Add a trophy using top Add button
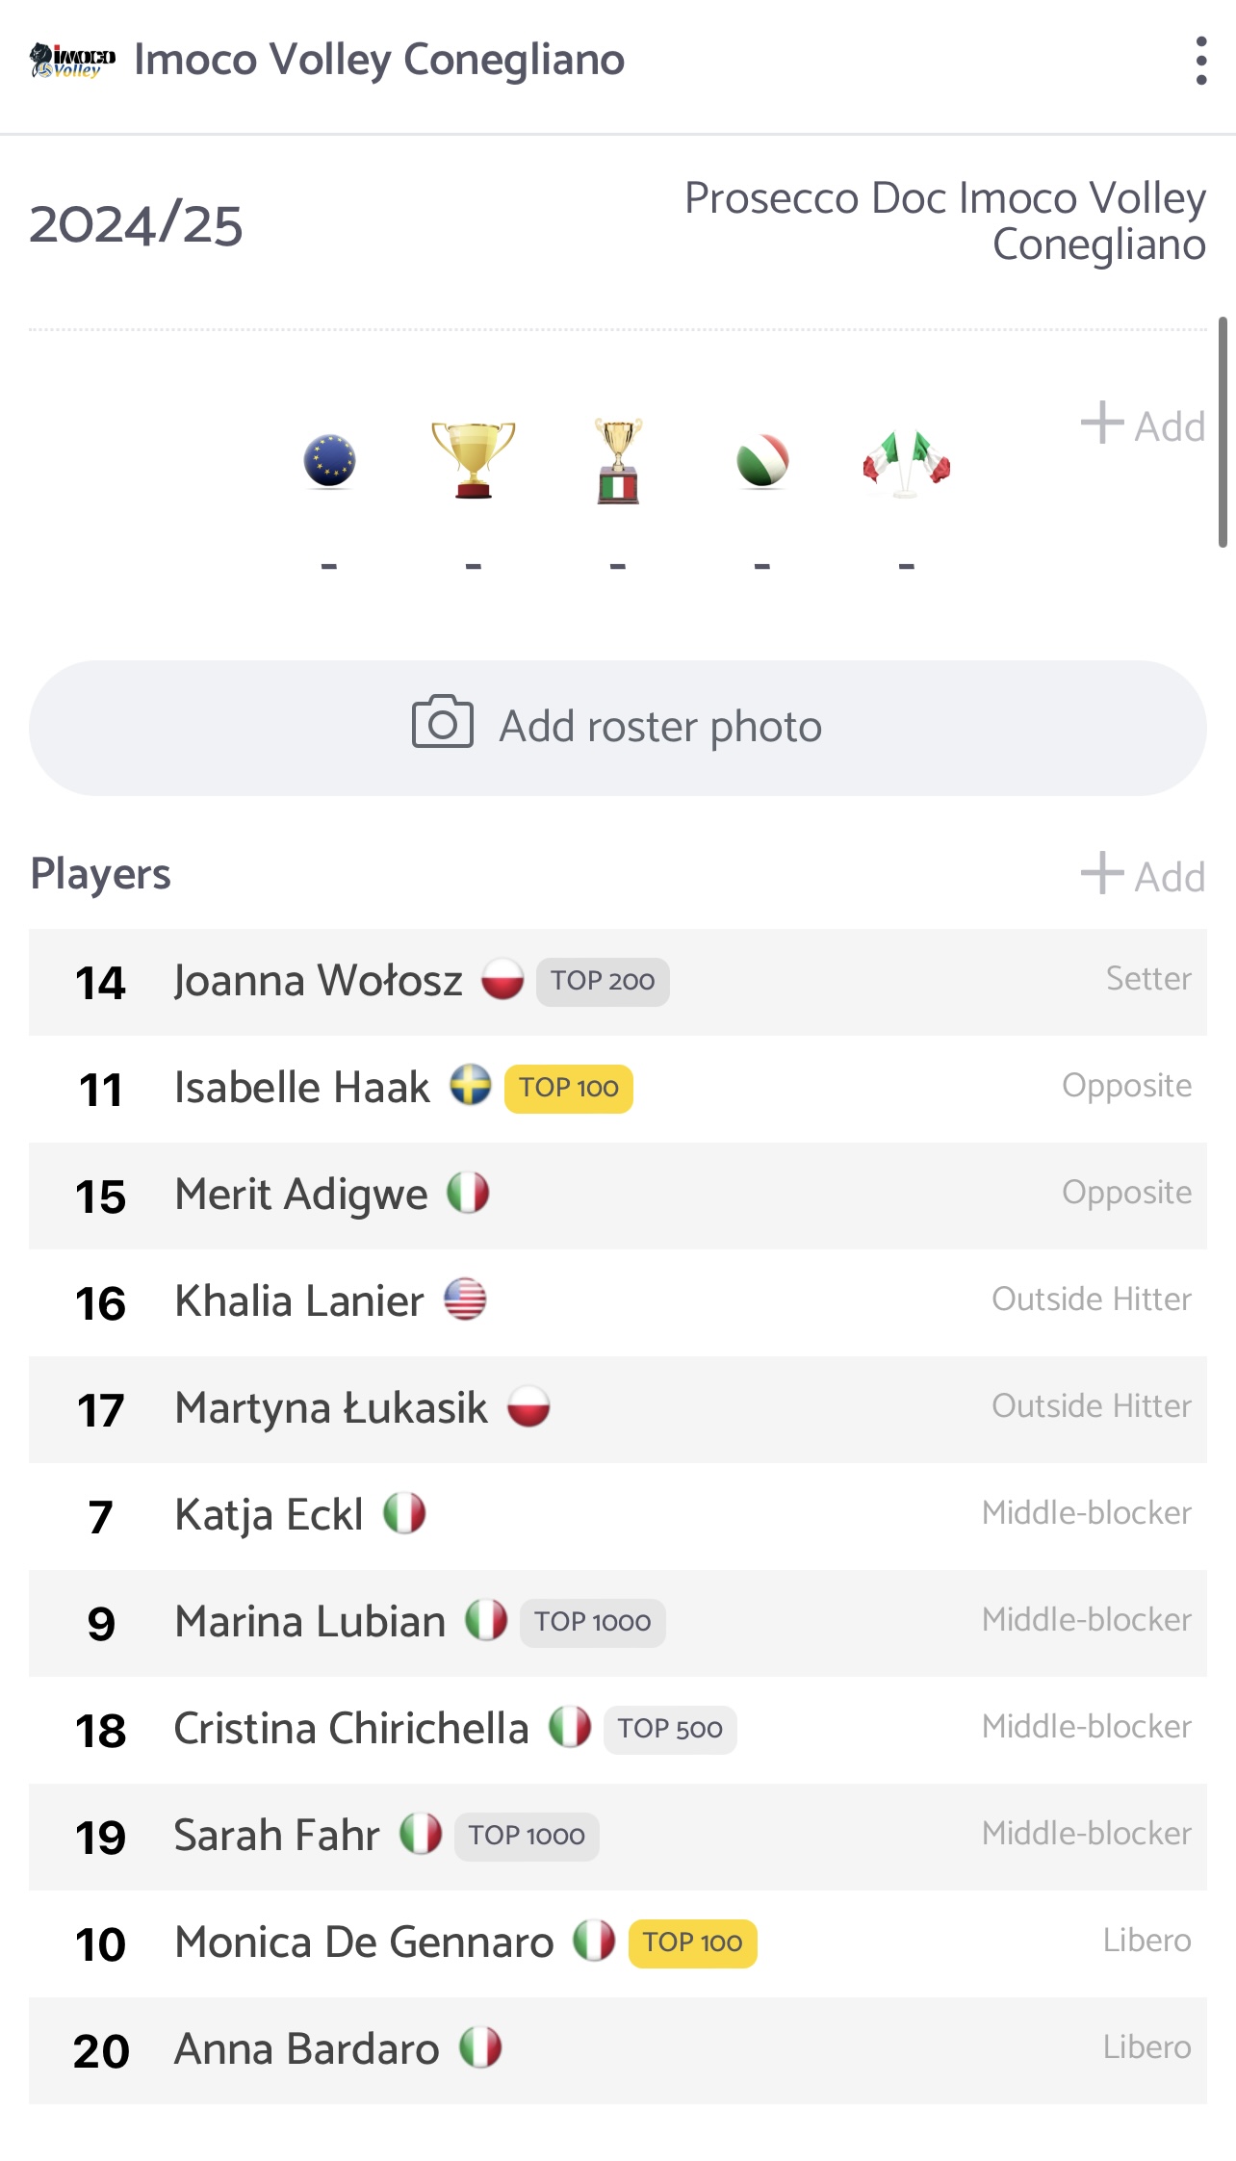Image resolution: width=1236 pixels, height=2161 pixels. point(1144,424)
